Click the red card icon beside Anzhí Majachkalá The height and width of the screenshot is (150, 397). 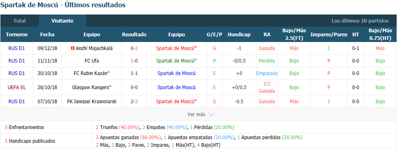[x=73, y=48]
